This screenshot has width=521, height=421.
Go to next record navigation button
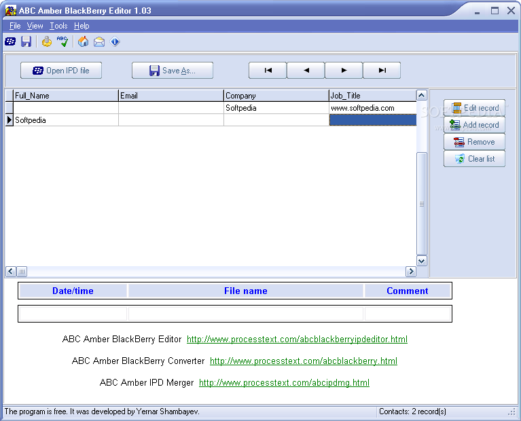click(344, 71)
